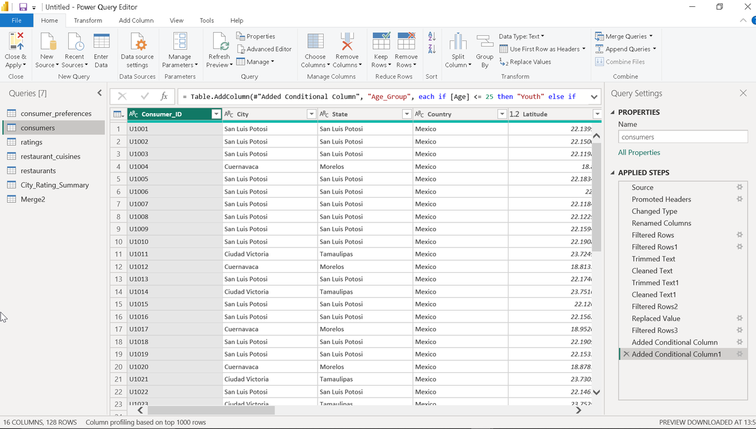Screen dimensions: 756x429
Task: Click the Remove Rows icon
Action: [x=406, y=40]
